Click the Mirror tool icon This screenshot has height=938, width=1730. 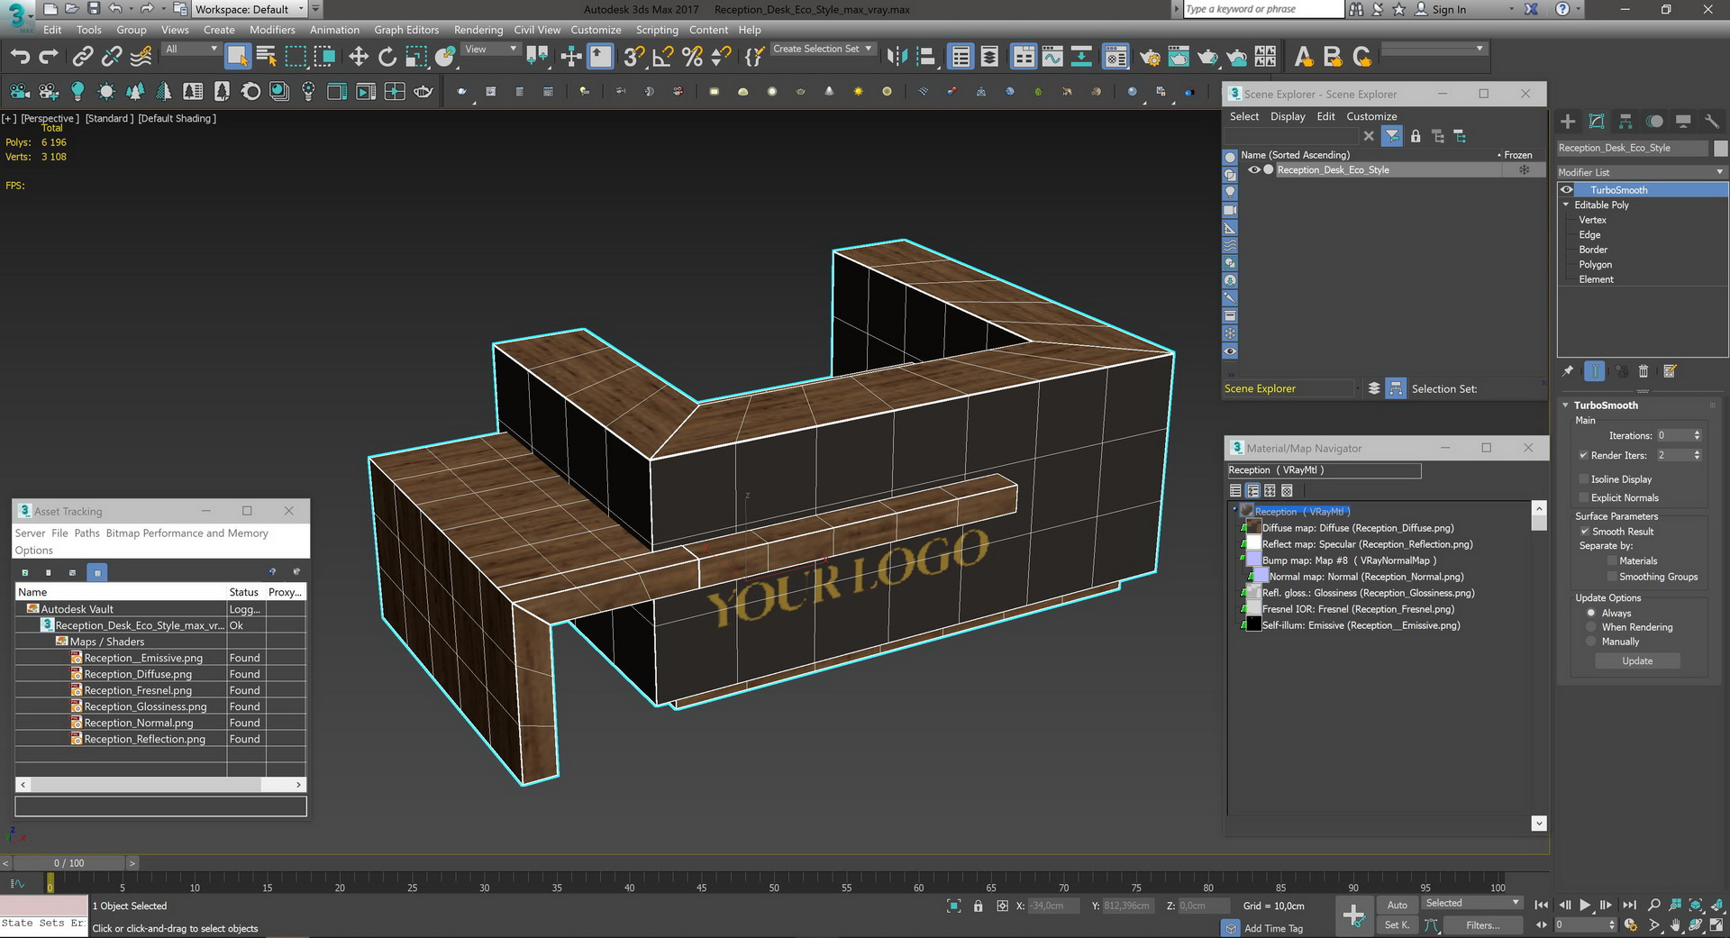click(x=897, y=57)
